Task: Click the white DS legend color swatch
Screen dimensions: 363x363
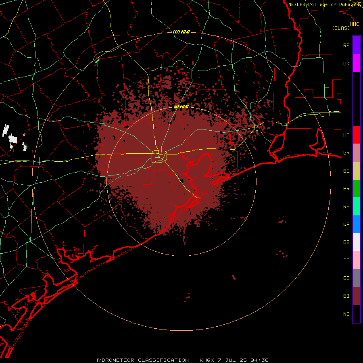Action: point(356,242)
